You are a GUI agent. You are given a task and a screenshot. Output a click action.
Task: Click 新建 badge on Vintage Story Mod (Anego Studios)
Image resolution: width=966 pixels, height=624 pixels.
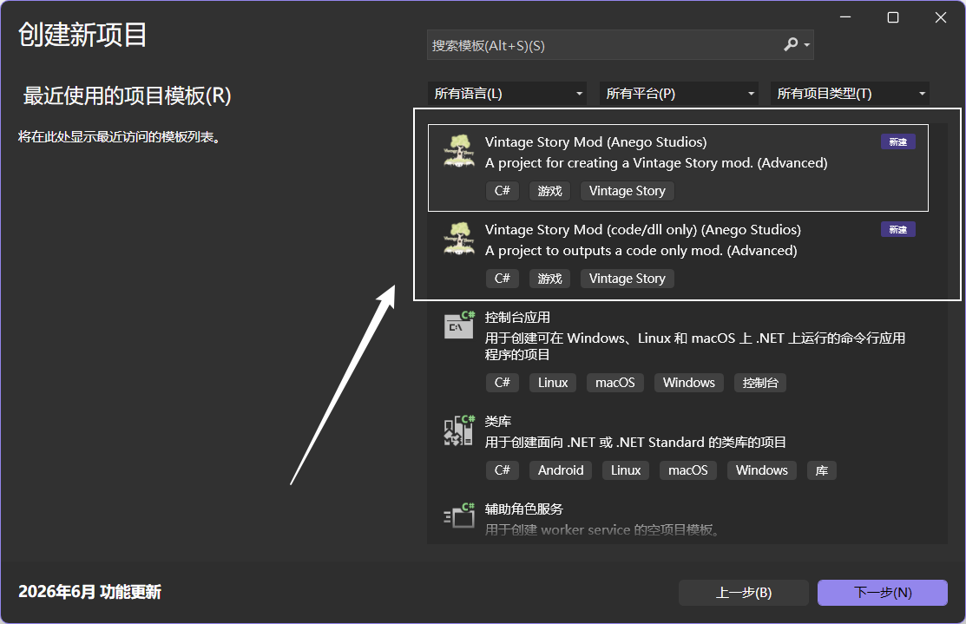[897, 141]
